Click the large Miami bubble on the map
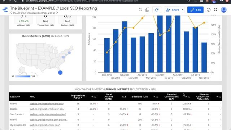This screenshot has height=130, width=231. [60, 73]
